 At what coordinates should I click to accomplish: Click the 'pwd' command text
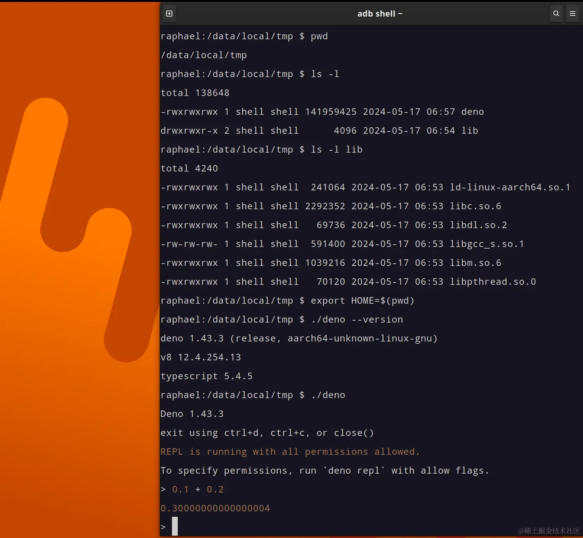tap(319, 36)
